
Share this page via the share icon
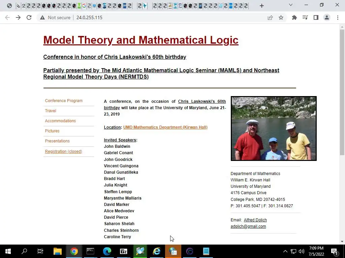(270, 17)
